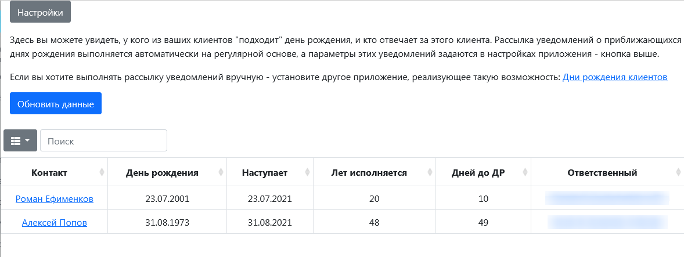The height and width of the screenshot is (257, 684).
Task: Open the Дни рождения клиентов link
Action: click(x=615, y=77)
